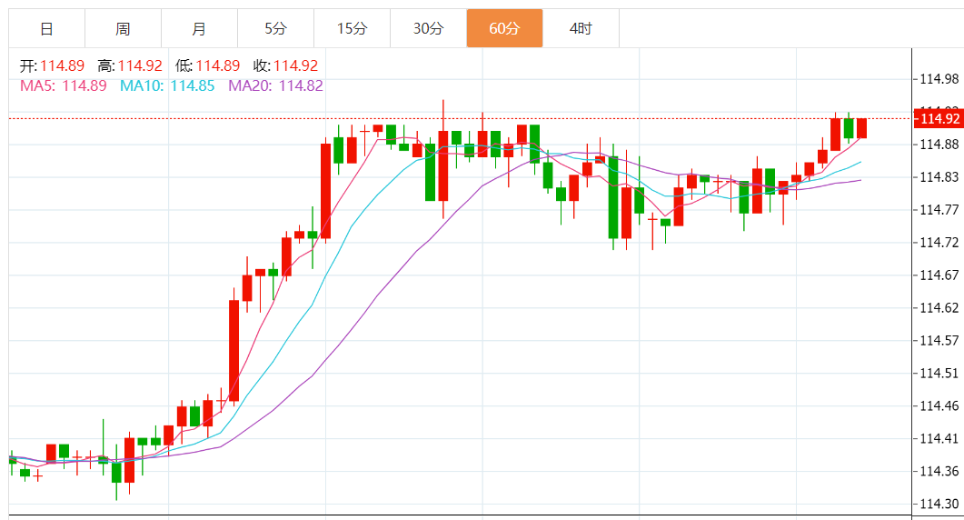The width and height of the screenshot is (964, 520).
Task: Click the MA5: 114.89 indicator label
Action: [x=64, y=85]
